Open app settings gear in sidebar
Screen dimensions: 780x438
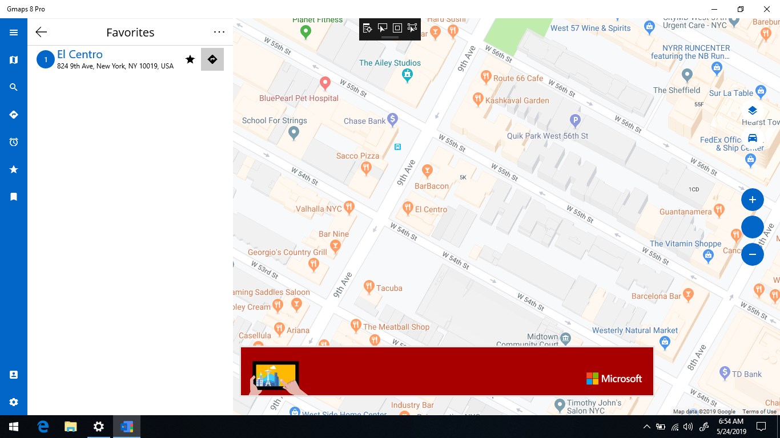tap(14, 402)
